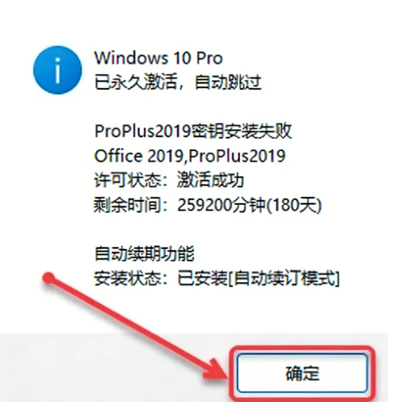The image size is (398, 402).
Task: Click the red dot at arrow's tail
Action: click(x=49, y=278)
